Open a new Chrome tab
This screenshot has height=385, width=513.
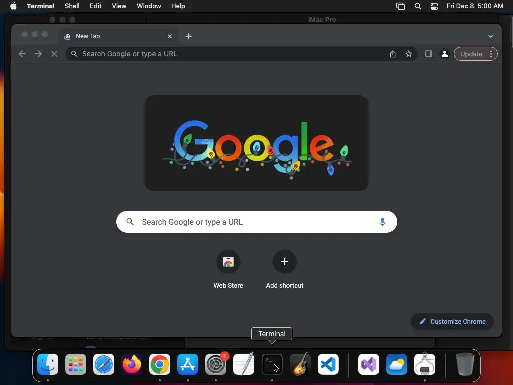click(x=189, y=36)
